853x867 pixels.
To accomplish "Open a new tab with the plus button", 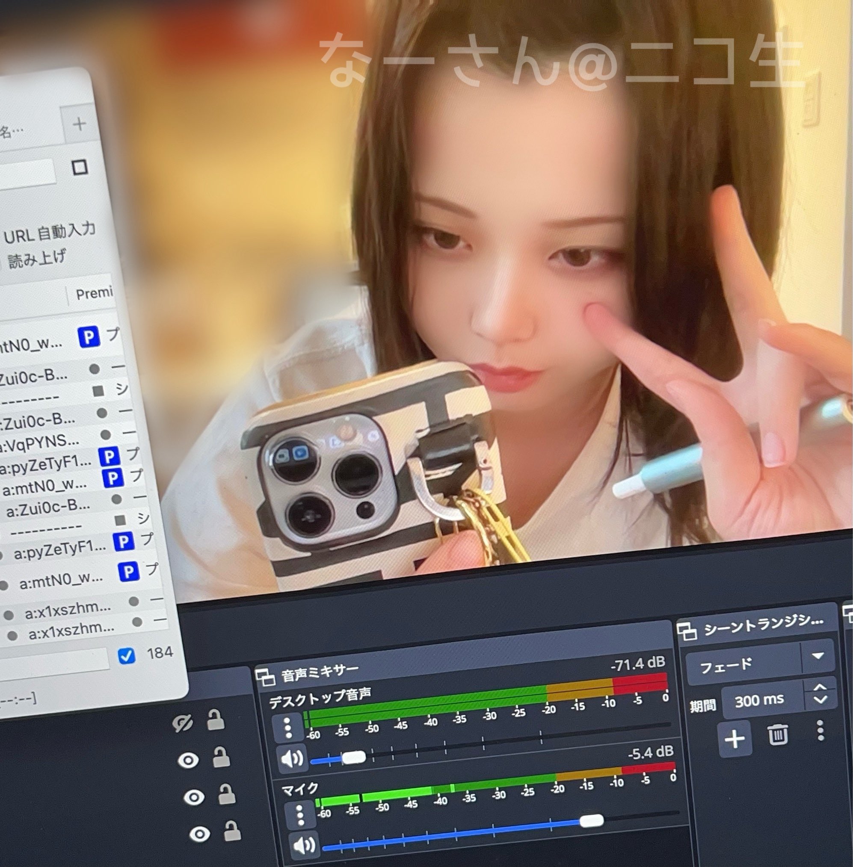I will point(79,124).
